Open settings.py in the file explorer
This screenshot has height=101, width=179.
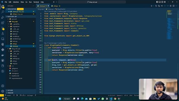coord(16,59)
